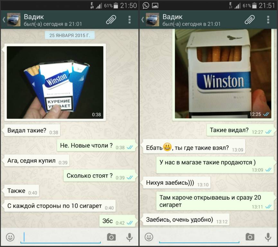The height and width of the screenshot is (247, 278).
Task: Select message 'очень удобно)'
Action: [186, 220]
